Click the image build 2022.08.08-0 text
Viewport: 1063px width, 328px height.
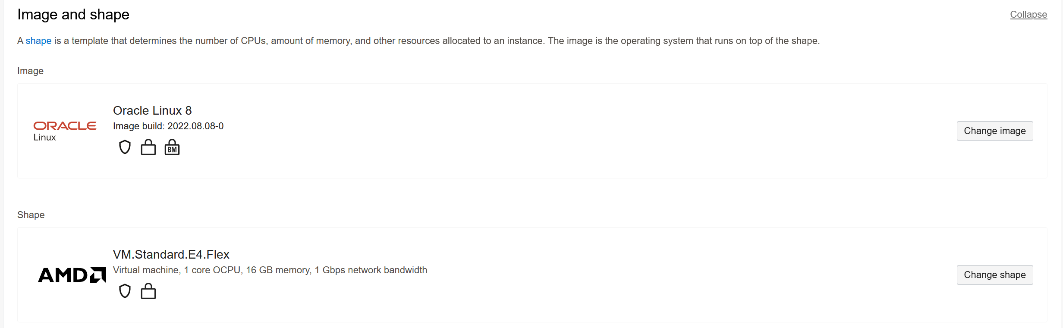168,126
